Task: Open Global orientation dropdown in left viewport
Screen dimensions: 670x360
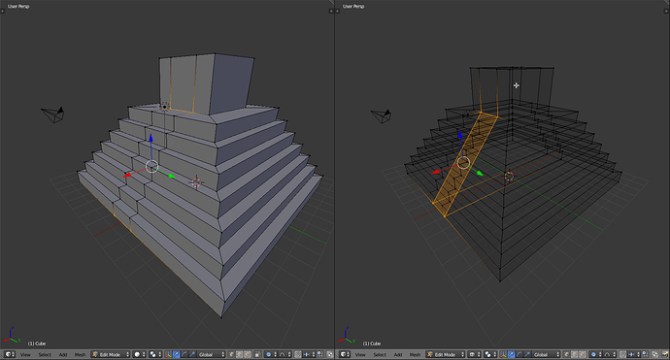Action: (x=211, y=354)
